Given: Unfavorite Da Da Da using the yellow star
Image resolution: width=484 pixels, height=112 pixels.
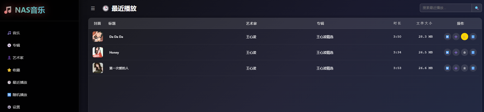Looking at the screenshot, I should (x=464, y=37).
